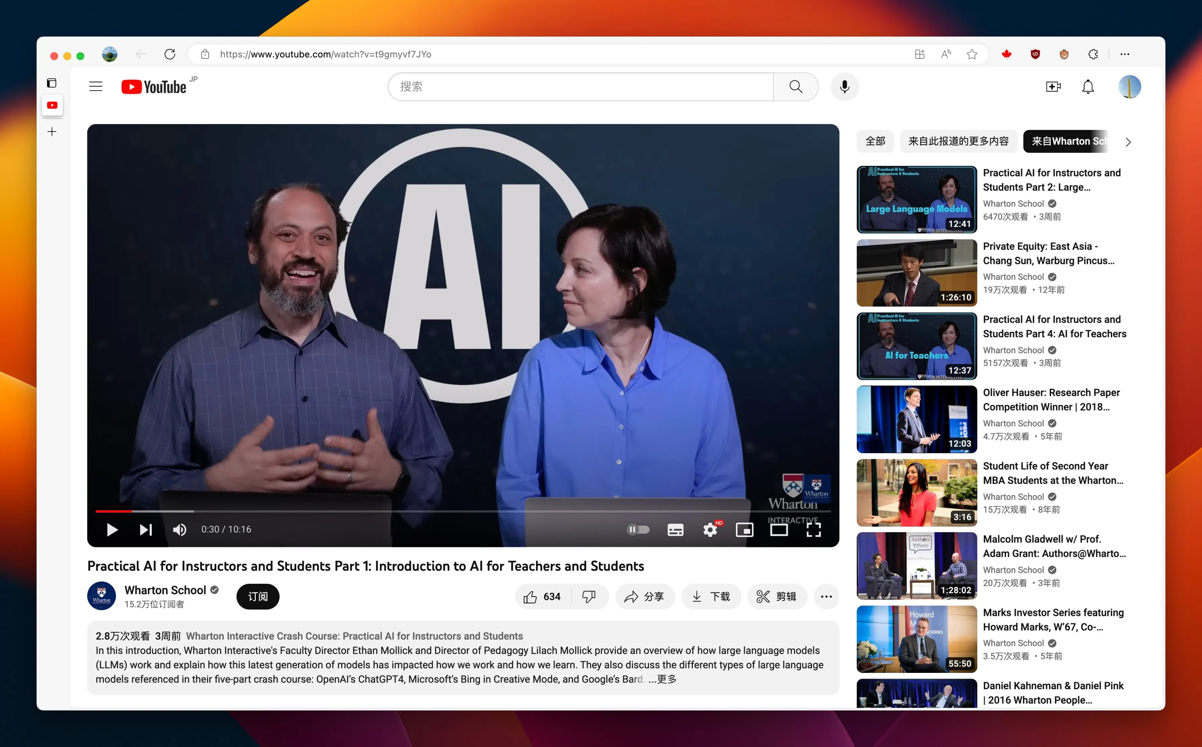1202x747 pixels.
Task: Toggle the autoplay switch
Action: click(638, 530)
